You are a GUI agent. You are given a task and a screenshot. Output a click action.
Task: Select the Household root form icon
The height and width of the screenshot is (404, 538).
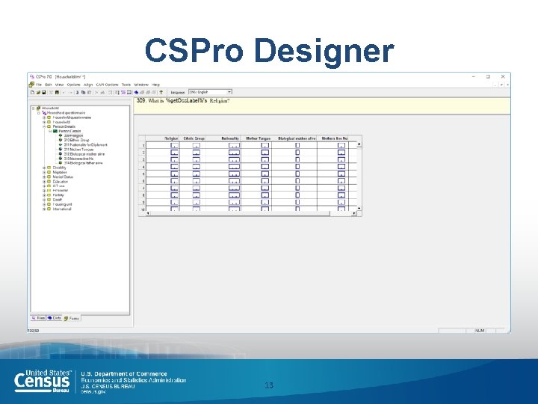(x=38, y=108)
